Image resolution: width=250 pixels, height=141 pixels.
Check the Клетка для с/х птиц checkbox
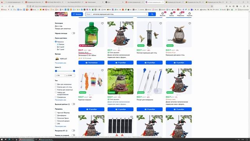point(56,87)
